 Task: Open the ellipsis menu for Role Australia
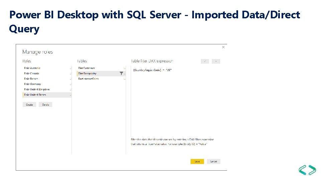click(71, 69)
